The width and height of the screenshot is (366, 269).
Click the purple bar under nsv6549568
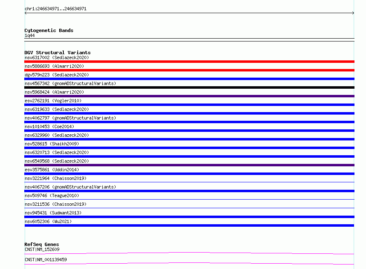coord(189,165)
